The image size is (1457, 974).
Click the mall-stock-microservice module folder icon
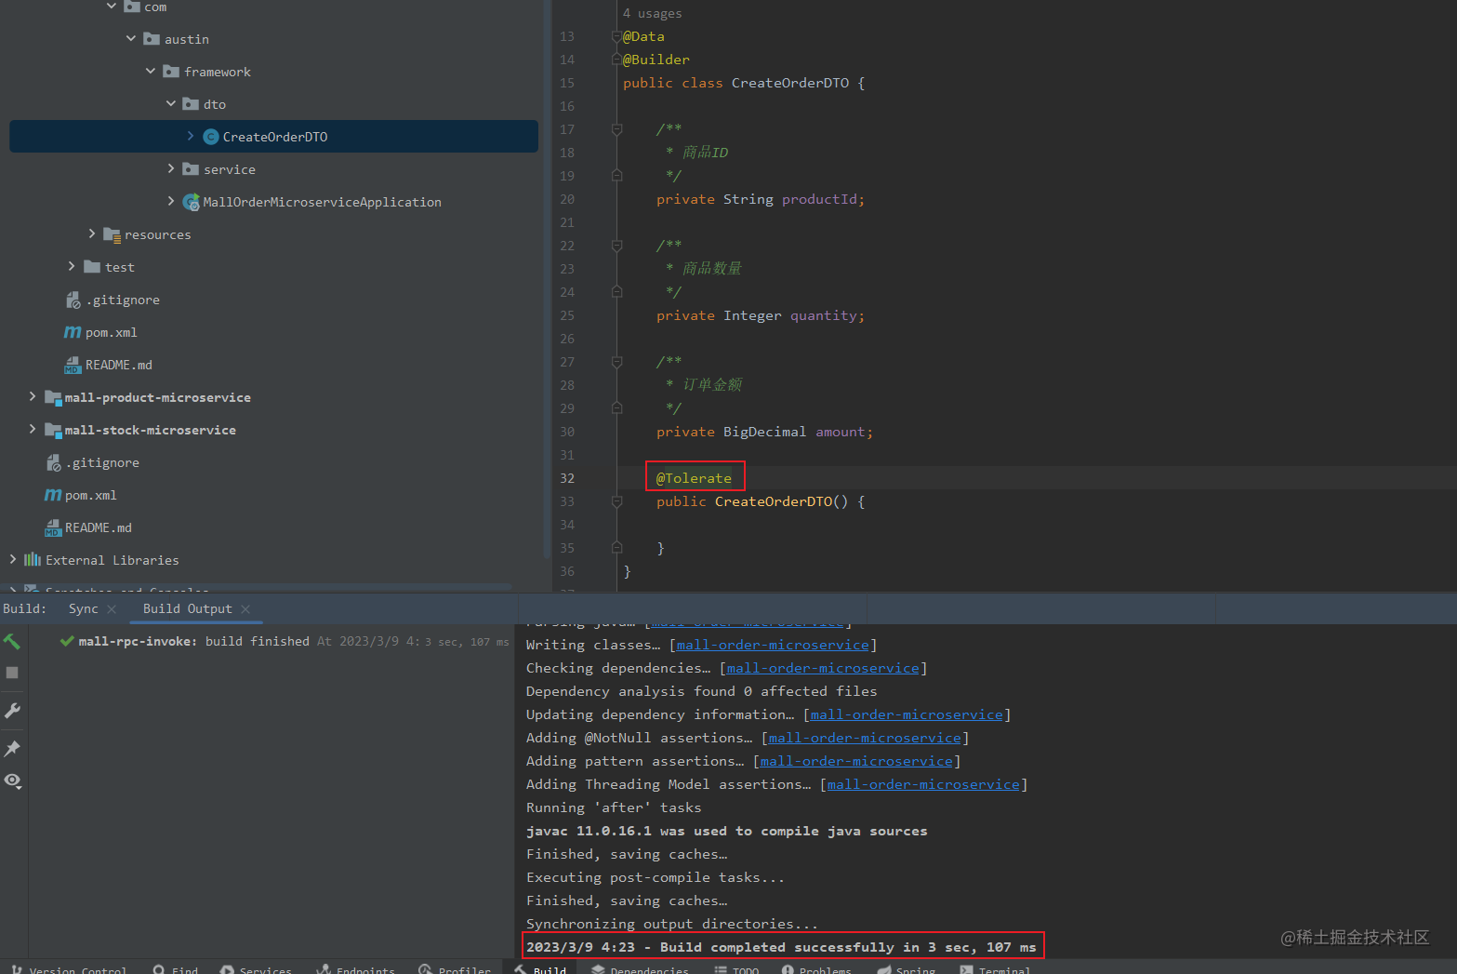click(53, 430)
